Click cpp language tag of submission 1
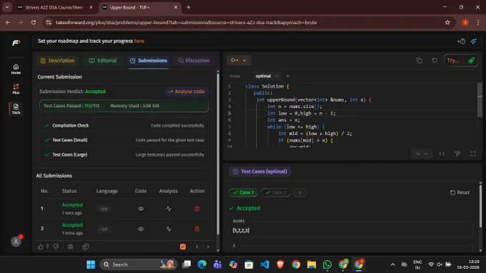This screenshot has width=486, height=273. click(104, 209)
